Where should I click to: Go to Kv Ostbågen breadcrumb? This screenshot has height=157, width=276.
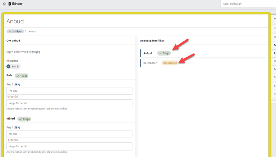click(x=15, y=31)
